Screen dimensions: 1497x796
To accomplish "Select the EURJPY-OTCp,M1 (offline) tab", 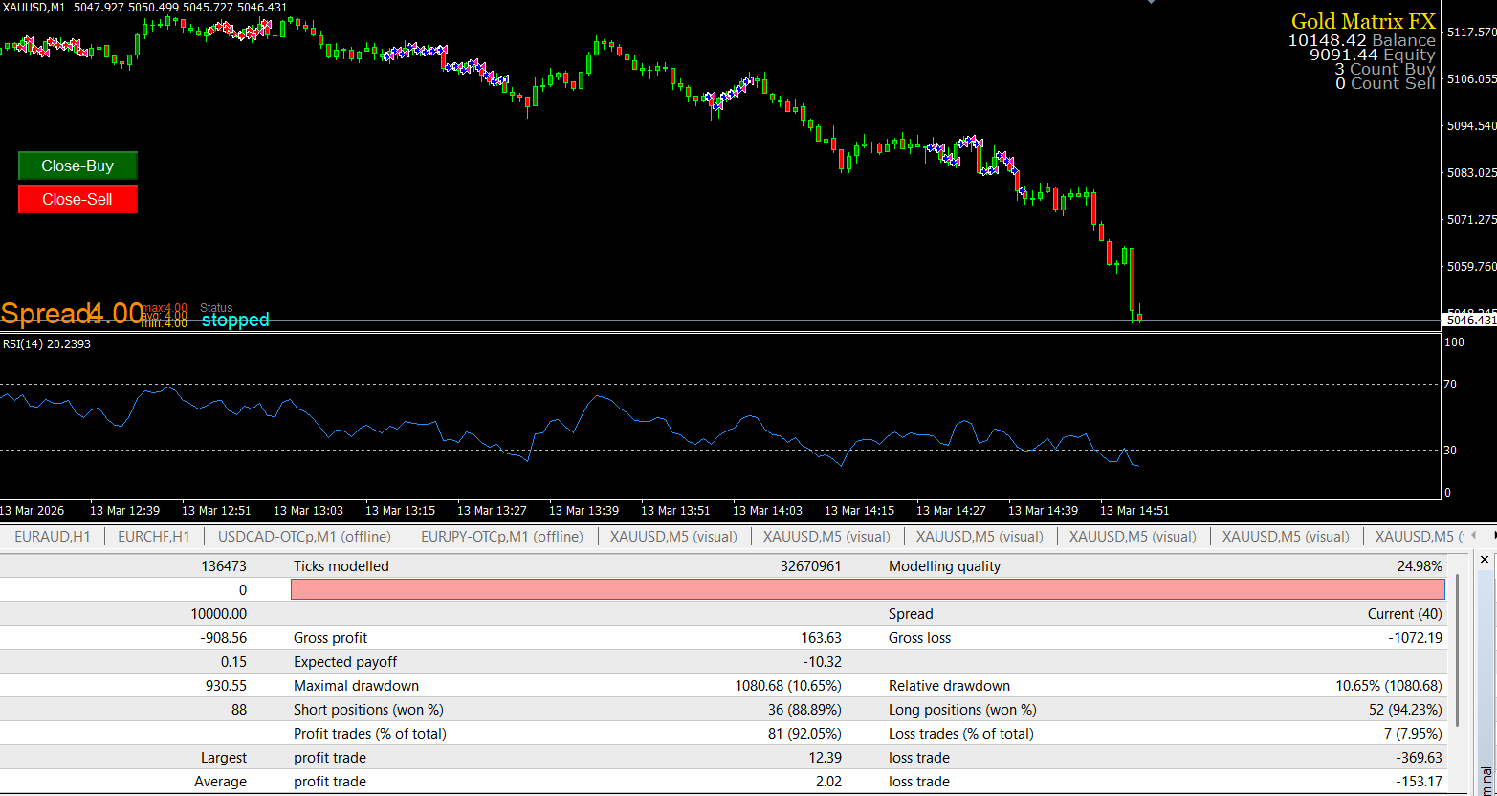I will (502, 537).
